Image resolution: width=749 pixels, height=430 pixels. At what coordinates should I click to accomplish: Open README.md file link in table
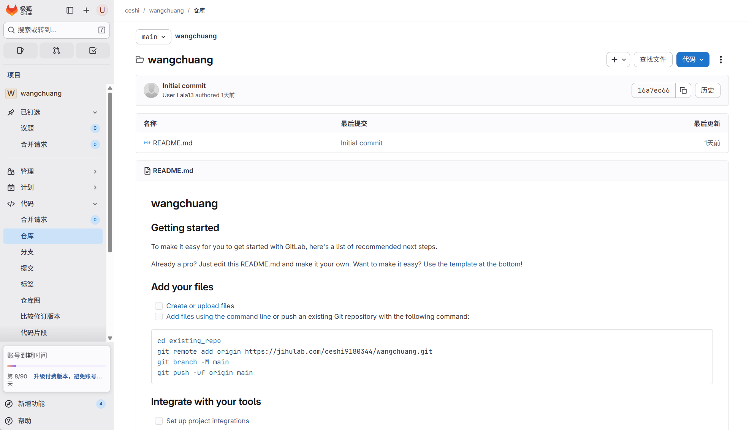173,143
